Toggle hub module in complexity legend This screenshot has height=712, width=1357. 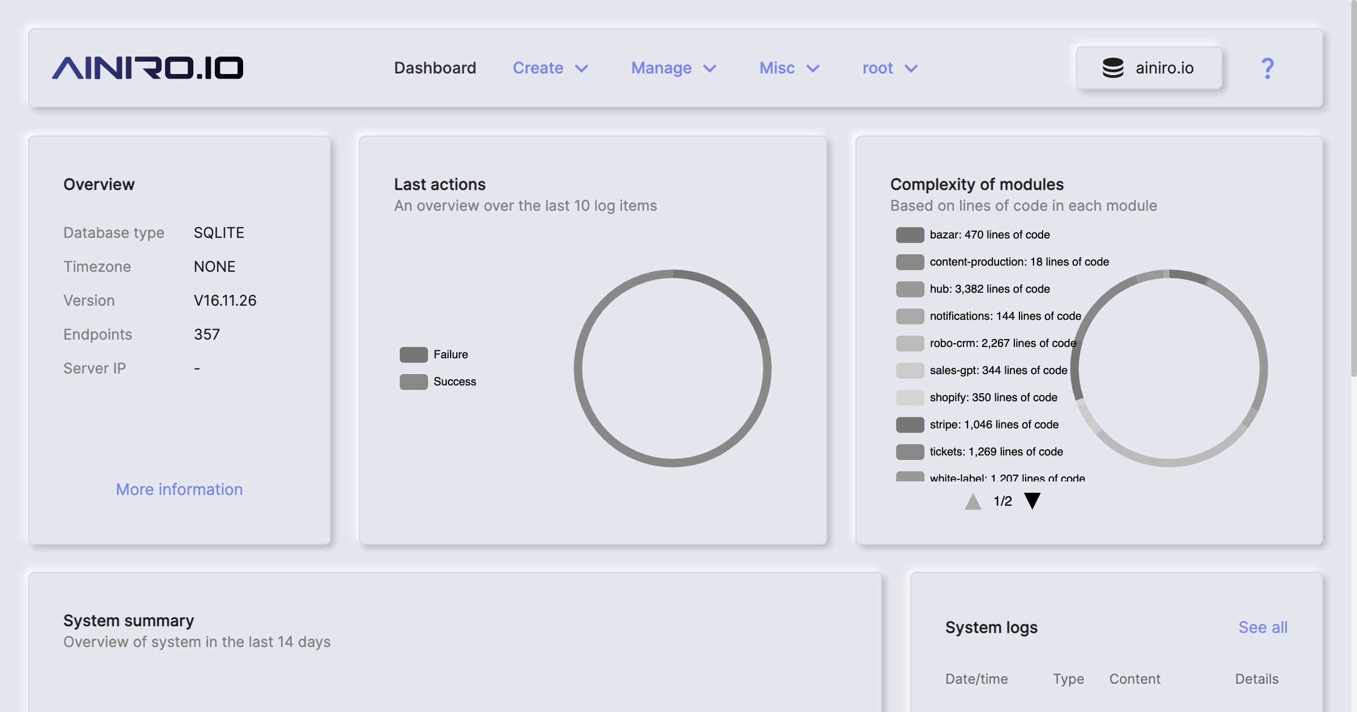tap(989, 289)
